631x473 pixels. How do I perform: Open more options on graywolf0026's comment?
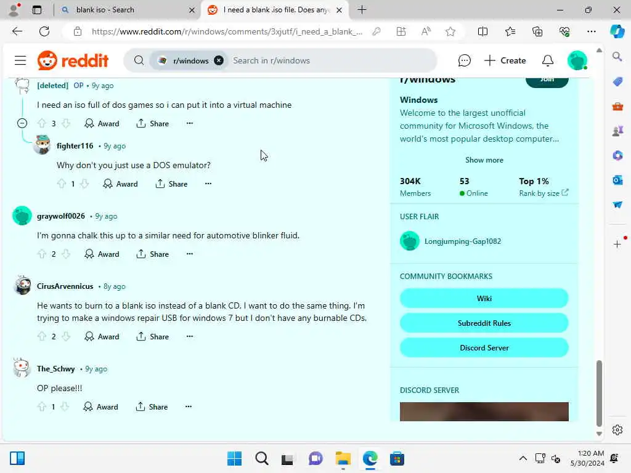(190, 254)
